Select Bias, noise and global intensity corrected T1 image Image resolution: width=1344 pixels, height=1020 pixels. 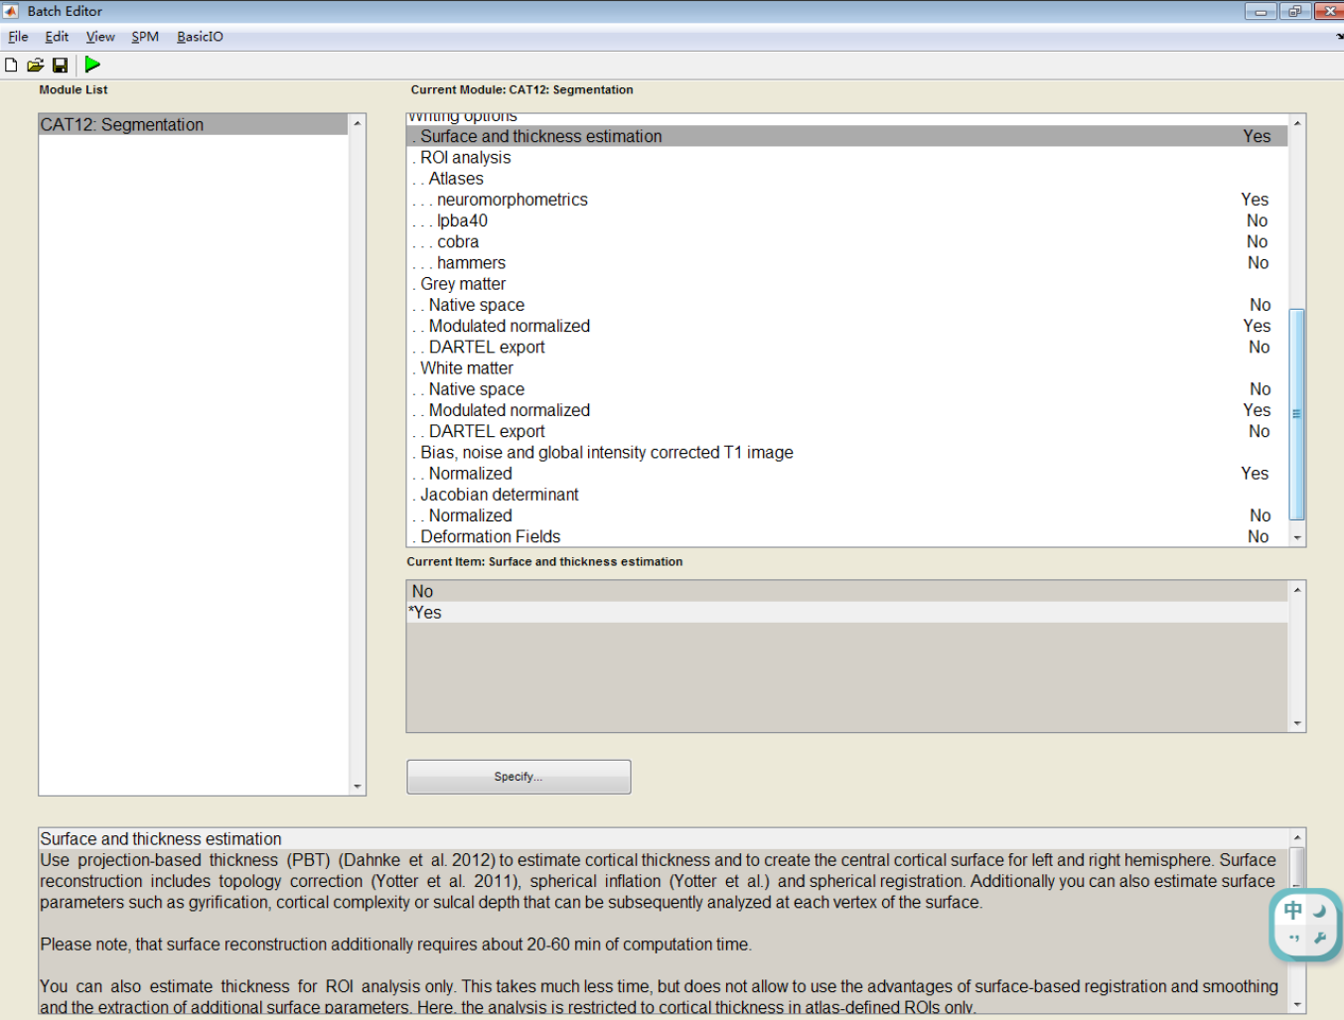point(847,452)
